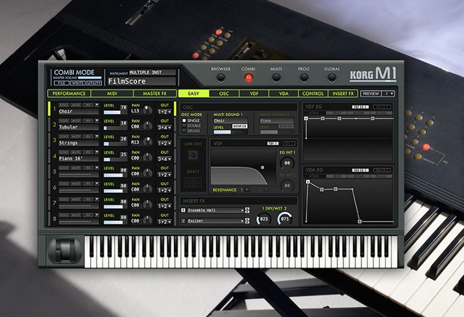Viewport: 464px width, 317px height.
Task: Step the Ensemble Hall effect selector arrows
Action: point(247,210)
